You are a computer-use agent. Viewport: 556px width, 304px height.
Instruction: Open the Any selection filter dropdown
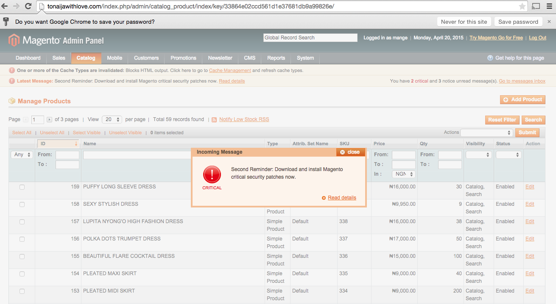click(x=22, y=155)
